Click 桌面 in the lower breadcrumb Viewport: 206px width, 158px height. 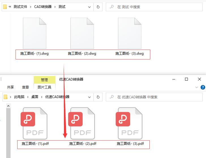(x=35, y=97)
